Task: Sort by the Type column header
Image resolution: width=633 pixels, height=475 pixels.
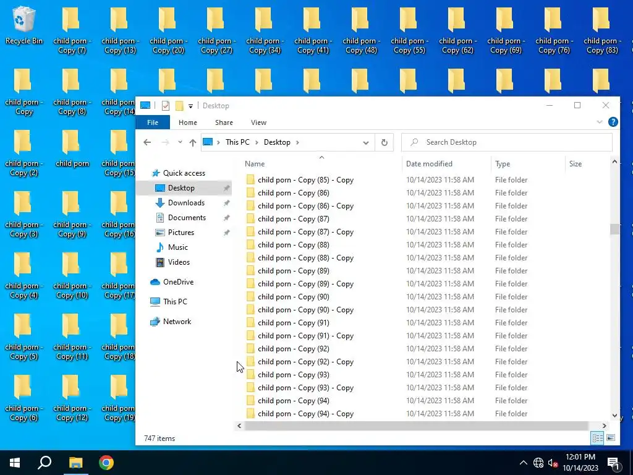Action: point(503,163)
